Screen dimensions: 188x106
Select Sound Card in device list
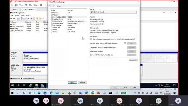click(x=68, y=28)
